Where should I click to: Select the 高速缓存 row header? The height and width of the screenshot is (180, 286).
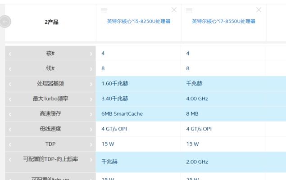coord(50,114)
